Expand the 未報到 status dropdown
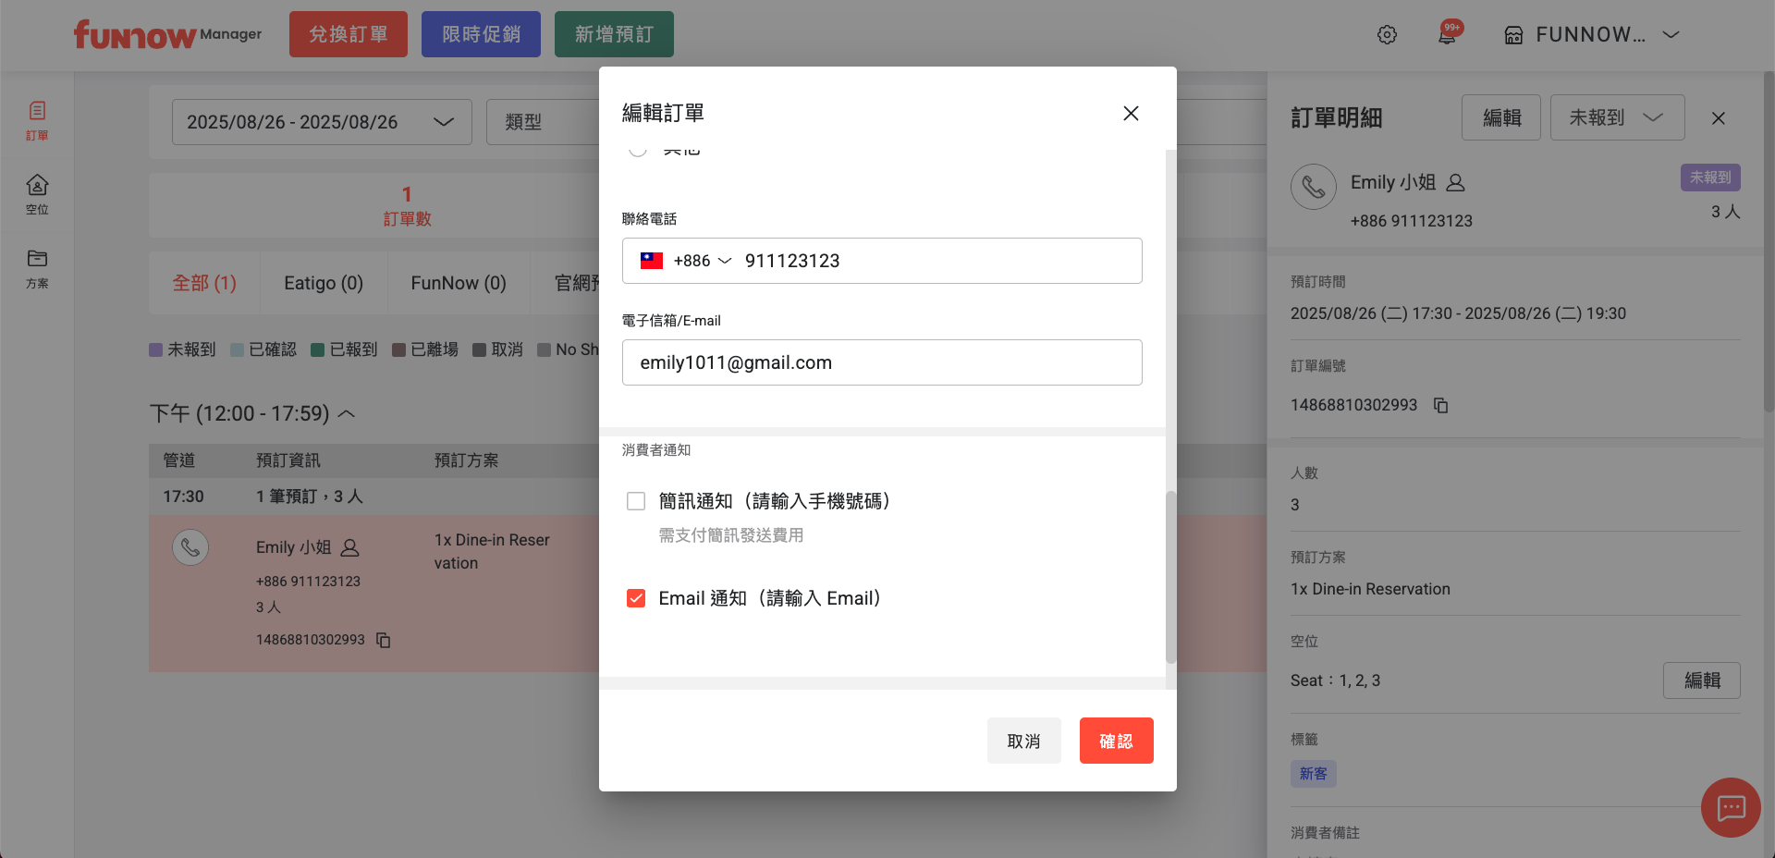1775x858 pixels. tap(1617, 117)
